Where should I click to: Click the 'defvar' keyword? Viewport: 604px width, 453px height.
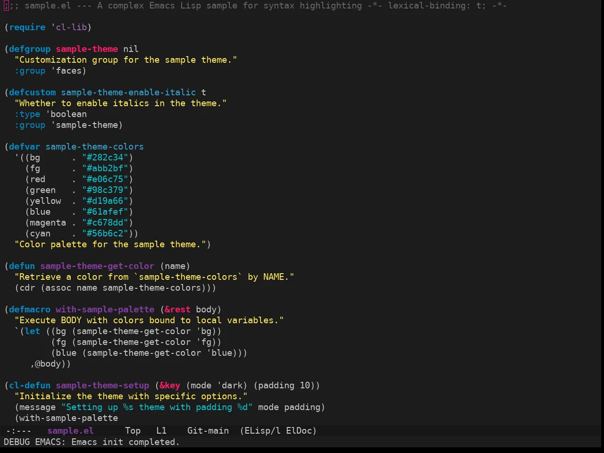(x=25, y=147)
